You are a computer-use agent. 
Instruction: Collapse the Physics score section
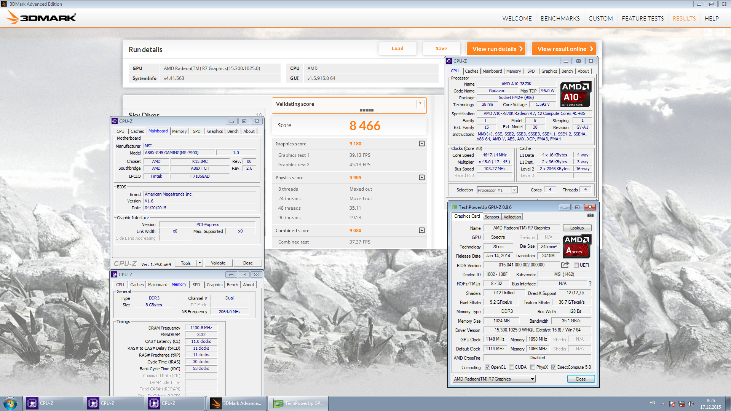[x=422, y=177]
